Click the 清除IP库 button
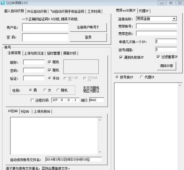 166,66
